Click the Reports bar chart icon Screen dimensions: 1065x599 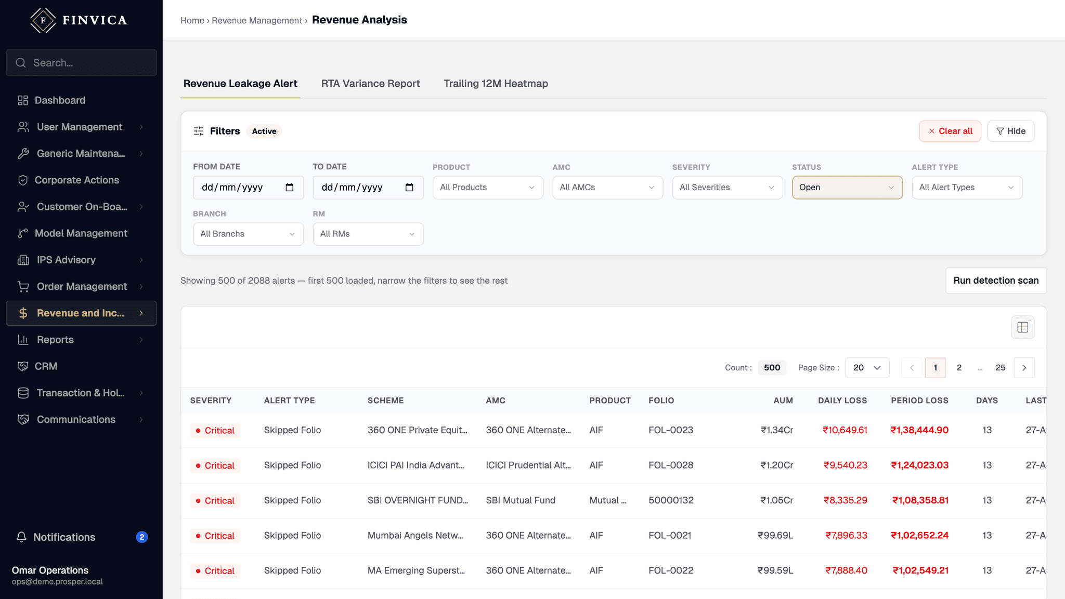pos(23,340)
